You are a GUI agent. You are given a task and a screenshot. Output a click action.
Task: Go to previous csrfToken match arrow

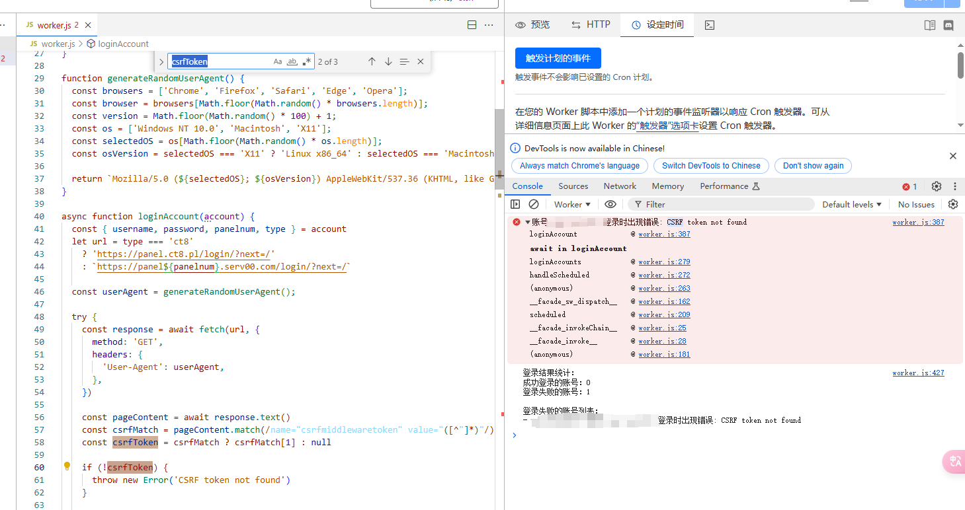[372, 61]
